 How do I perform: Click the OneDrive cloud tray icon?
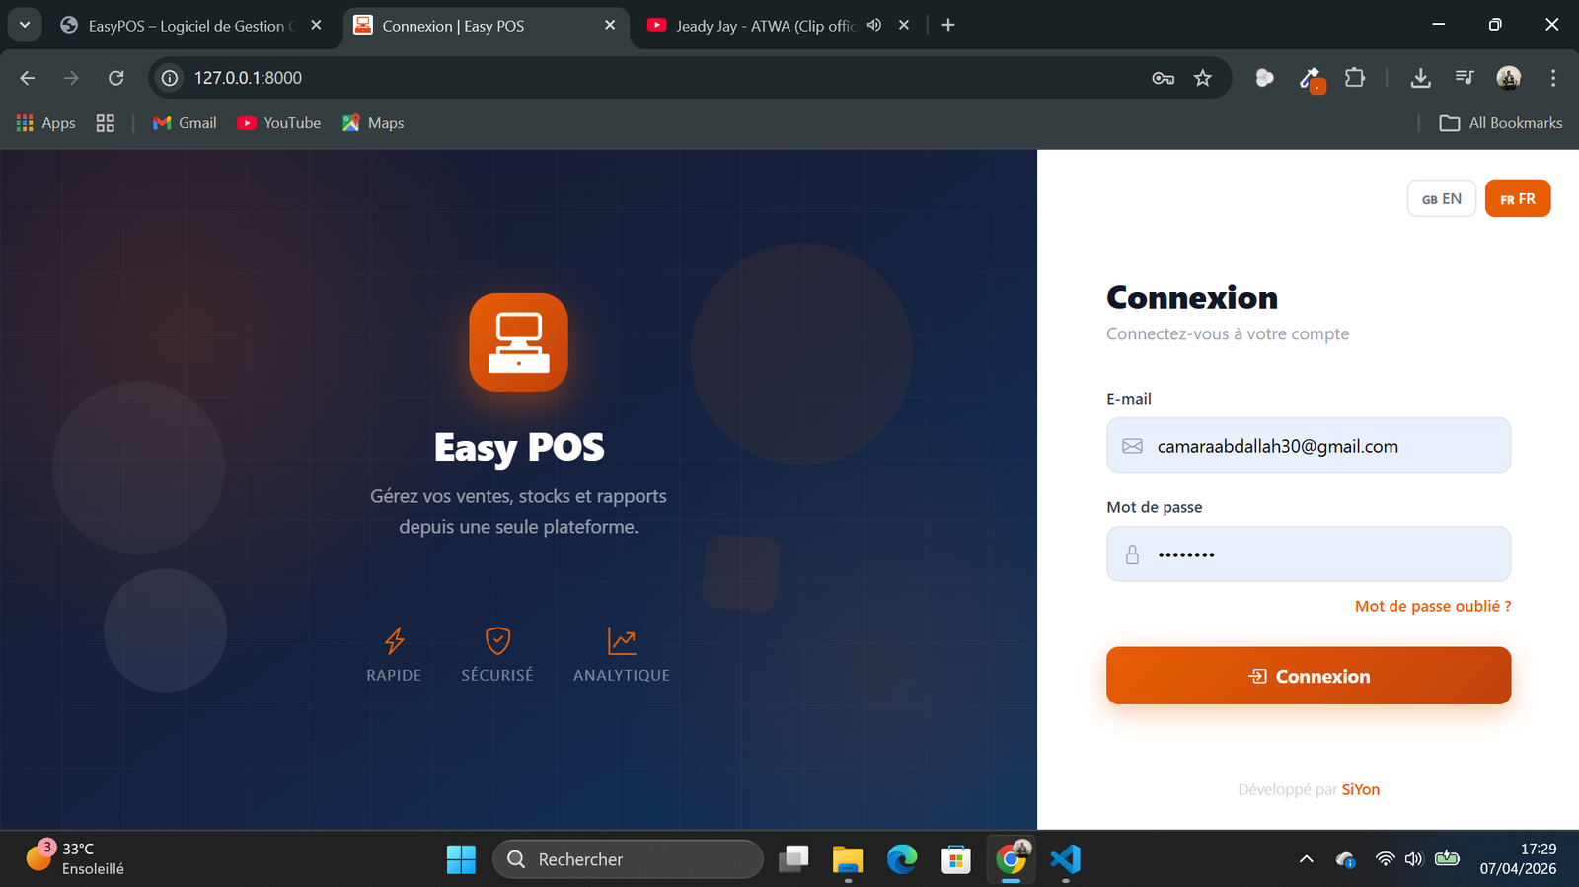click(x=1345, y=860)
